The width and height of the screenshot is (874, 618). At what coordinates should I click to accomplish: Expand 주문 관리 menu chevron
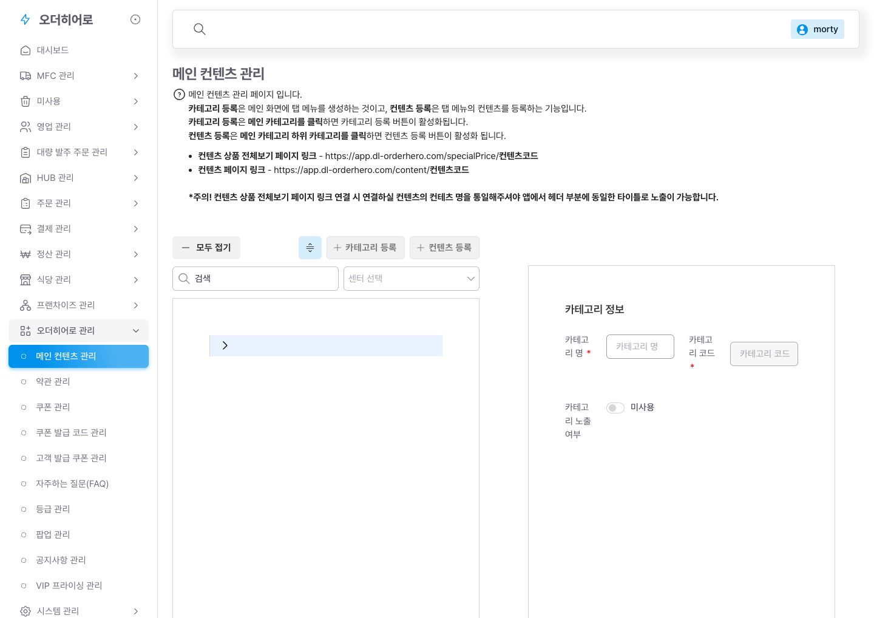(x=136, y=203)
